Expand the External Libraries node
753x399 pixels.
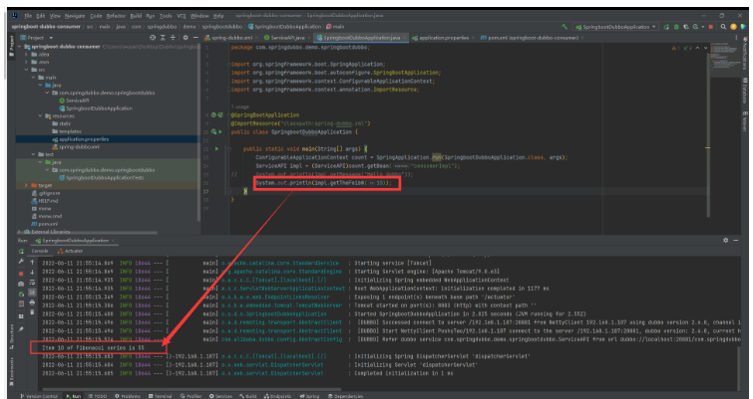(x=20, y=231)
